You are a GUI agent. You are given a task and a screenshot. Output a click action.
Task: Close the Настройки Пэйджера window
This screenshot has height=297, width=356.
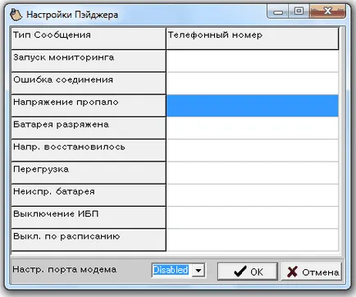327,11
